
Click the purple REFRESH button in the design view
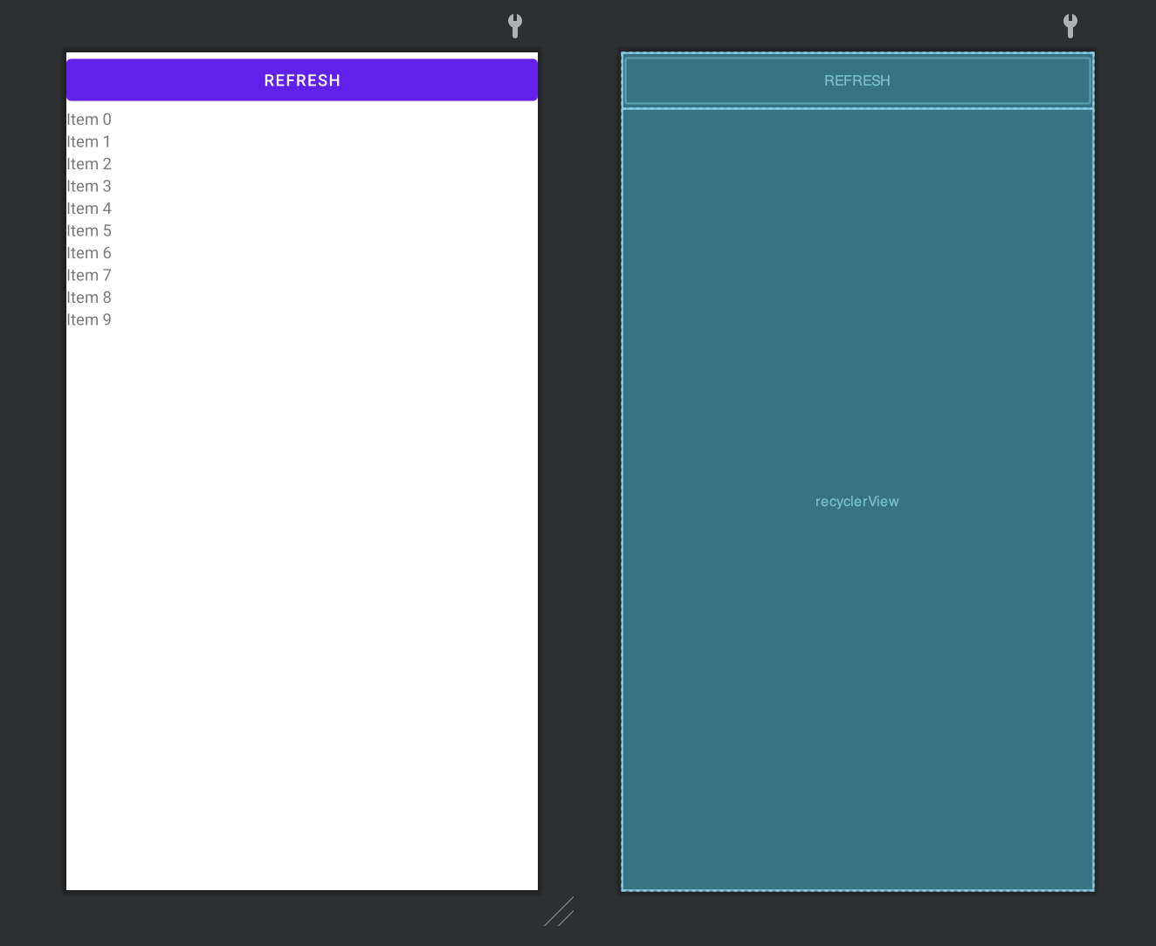coord(302,80)
